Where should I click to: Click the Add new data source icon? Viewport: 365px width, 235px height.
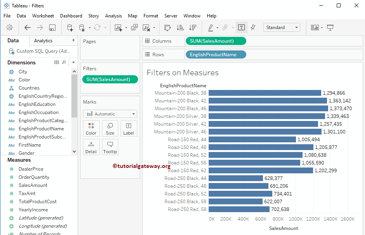click(70, 28)
